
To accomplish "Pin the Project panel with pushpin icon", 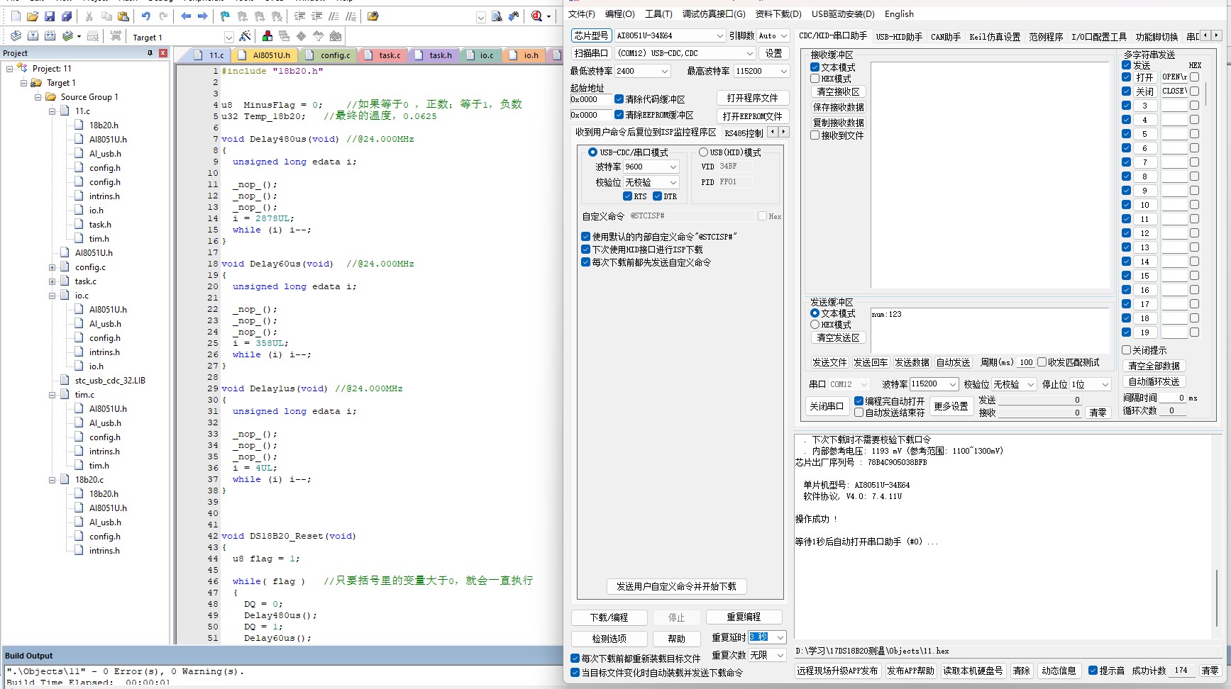I will click(150, 53).
